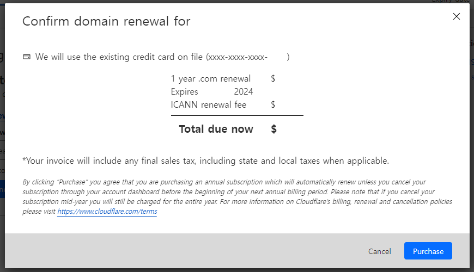Close the domain renewal dialog with X
474x272 pixels.
click(456, 16)
